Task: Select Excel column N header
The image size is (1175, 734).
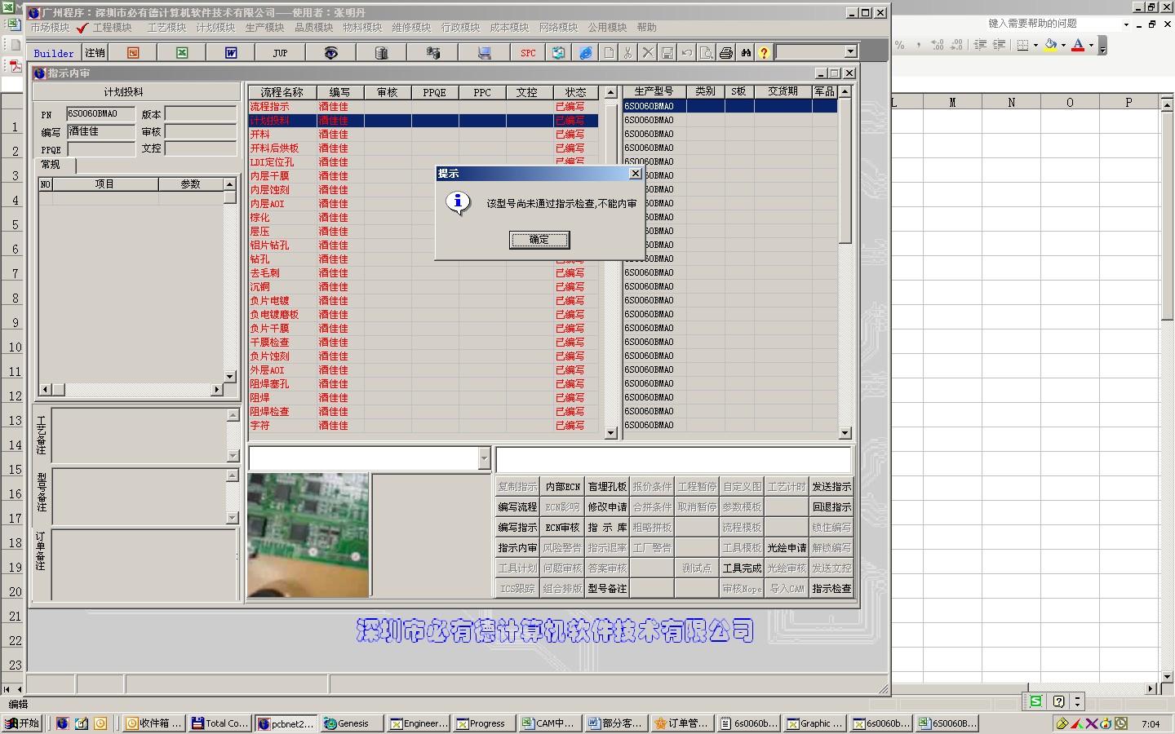Action: coord(1011,102)
